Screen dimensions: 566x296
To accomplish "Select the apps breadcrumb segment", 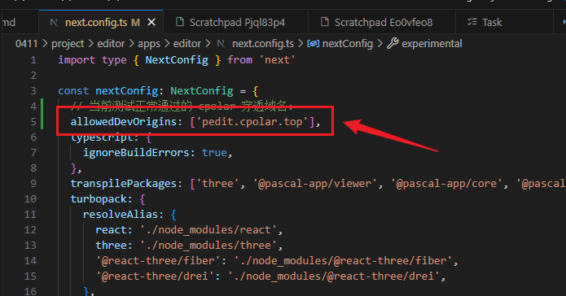I will point(149,44).
